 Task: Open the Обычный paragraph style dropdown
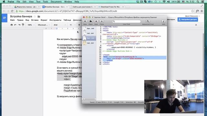[44, 25]
